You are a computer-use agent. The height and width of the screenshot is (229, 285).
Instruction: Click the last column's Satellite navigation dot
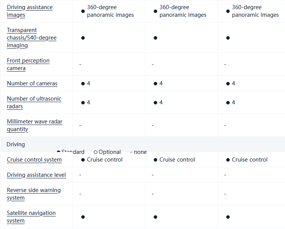click(228, 217)
